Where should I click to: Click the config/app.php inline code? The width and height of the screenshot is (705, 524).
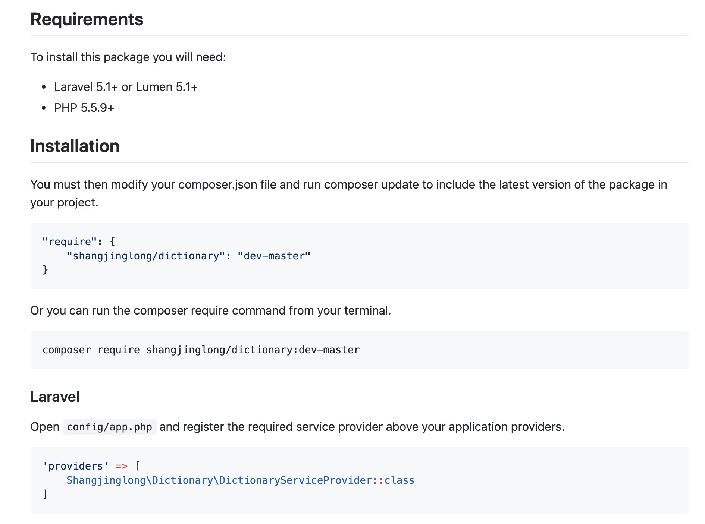tap(109, 427)
